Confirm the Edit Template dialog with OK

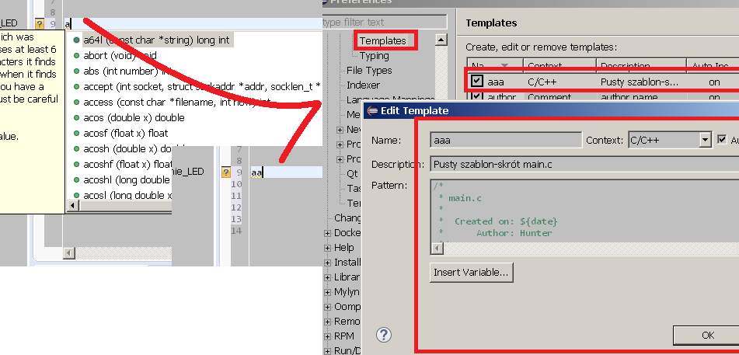707,336
